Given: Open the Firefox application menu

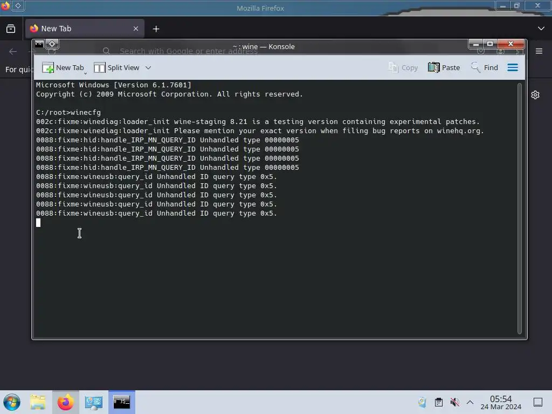Looking at the screenshot, I should click(x=539, y=51).
